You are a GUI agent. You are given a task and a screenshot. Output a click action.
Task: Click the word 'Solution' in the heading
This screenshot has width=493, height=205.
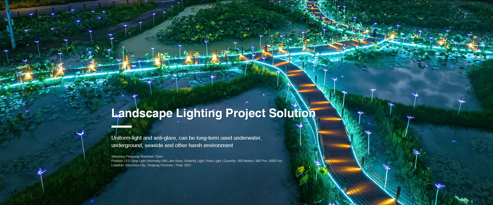[x=292, y=113]
